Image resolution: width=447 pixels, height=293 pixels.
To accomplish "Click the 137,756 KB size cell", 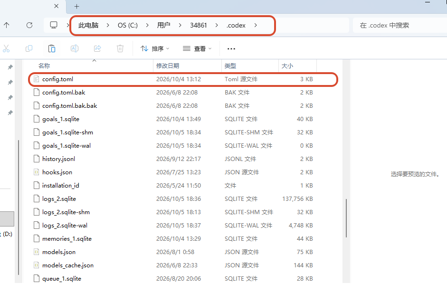I will (x=297, y=199).
